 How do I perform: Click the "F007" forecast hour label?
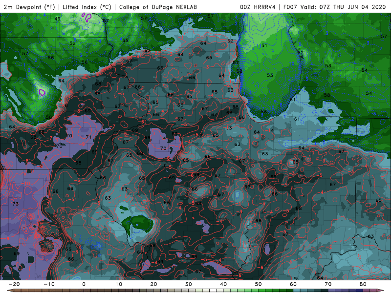point(290,7)
